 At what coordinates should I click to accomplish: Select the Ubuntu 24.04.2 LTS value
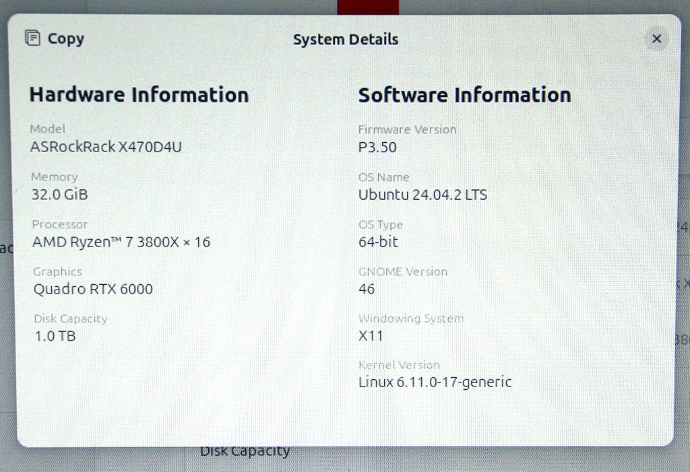point(422,195)
